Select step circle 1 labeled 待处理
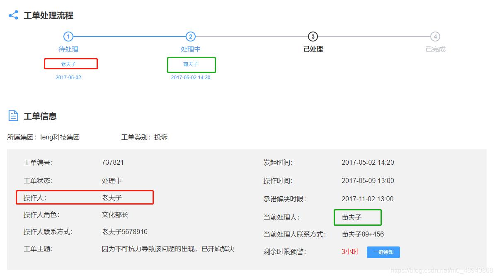497x278 pixels. pyautogui.click(x=68, y=37)
